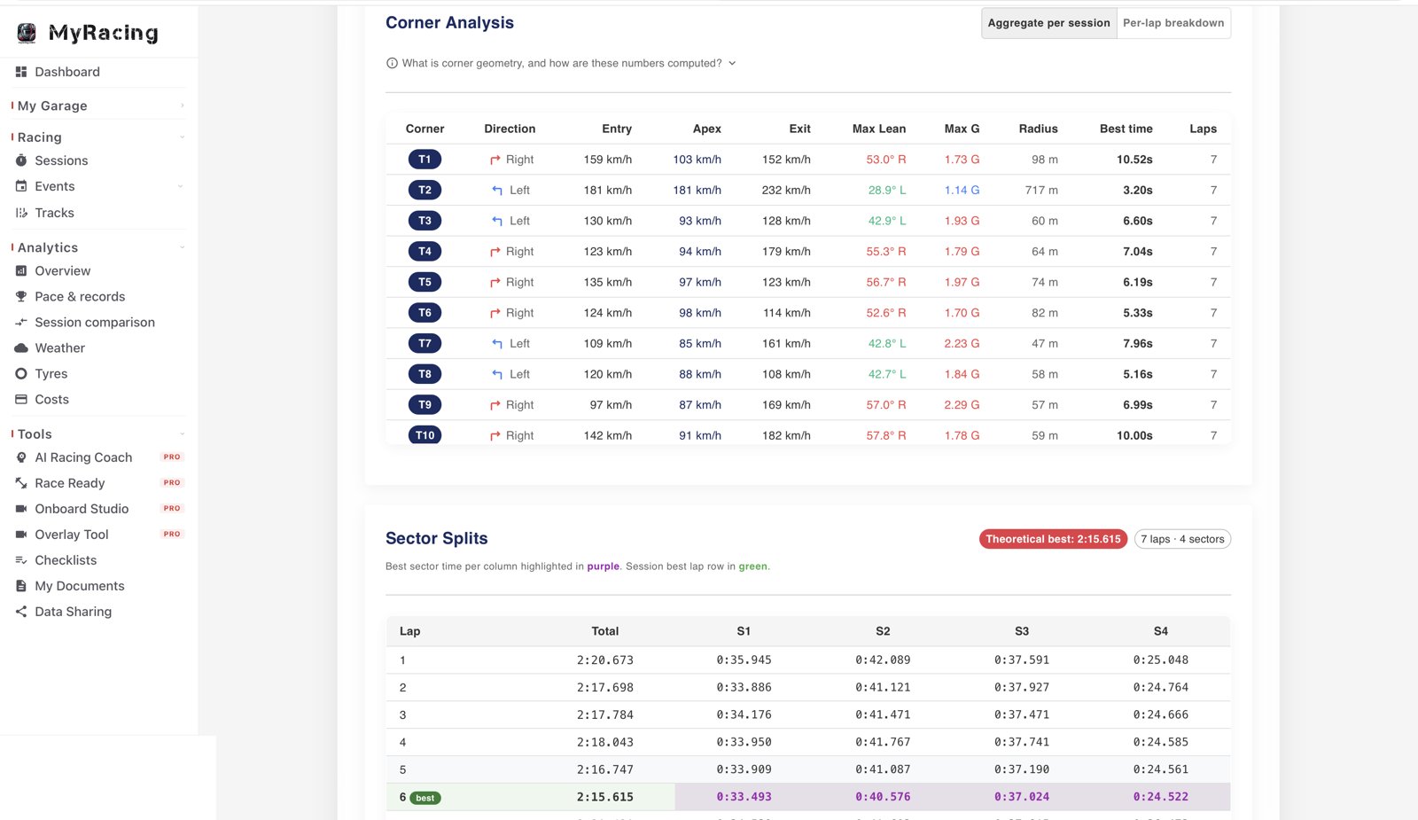Click the green best badge on lap 6
The width and height of the screenshot is (1418, 820).
(425, 798)
